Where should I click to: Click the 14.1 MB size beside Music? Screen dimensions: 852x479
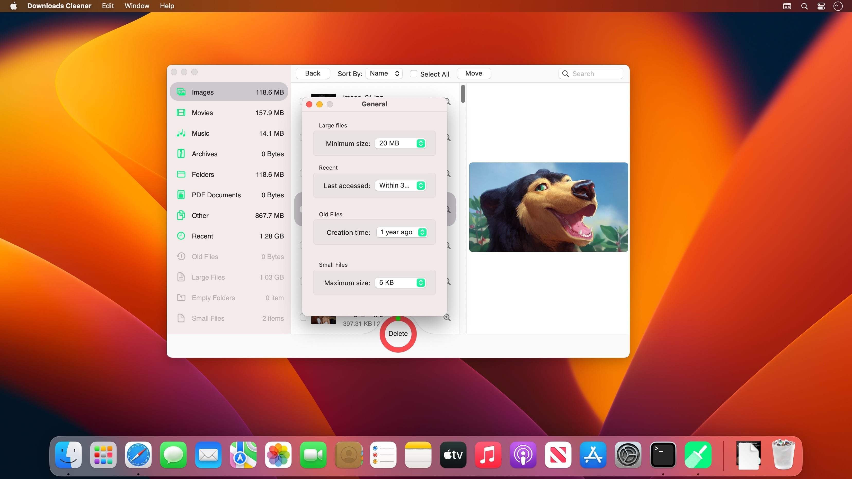[x=271, y=133]
